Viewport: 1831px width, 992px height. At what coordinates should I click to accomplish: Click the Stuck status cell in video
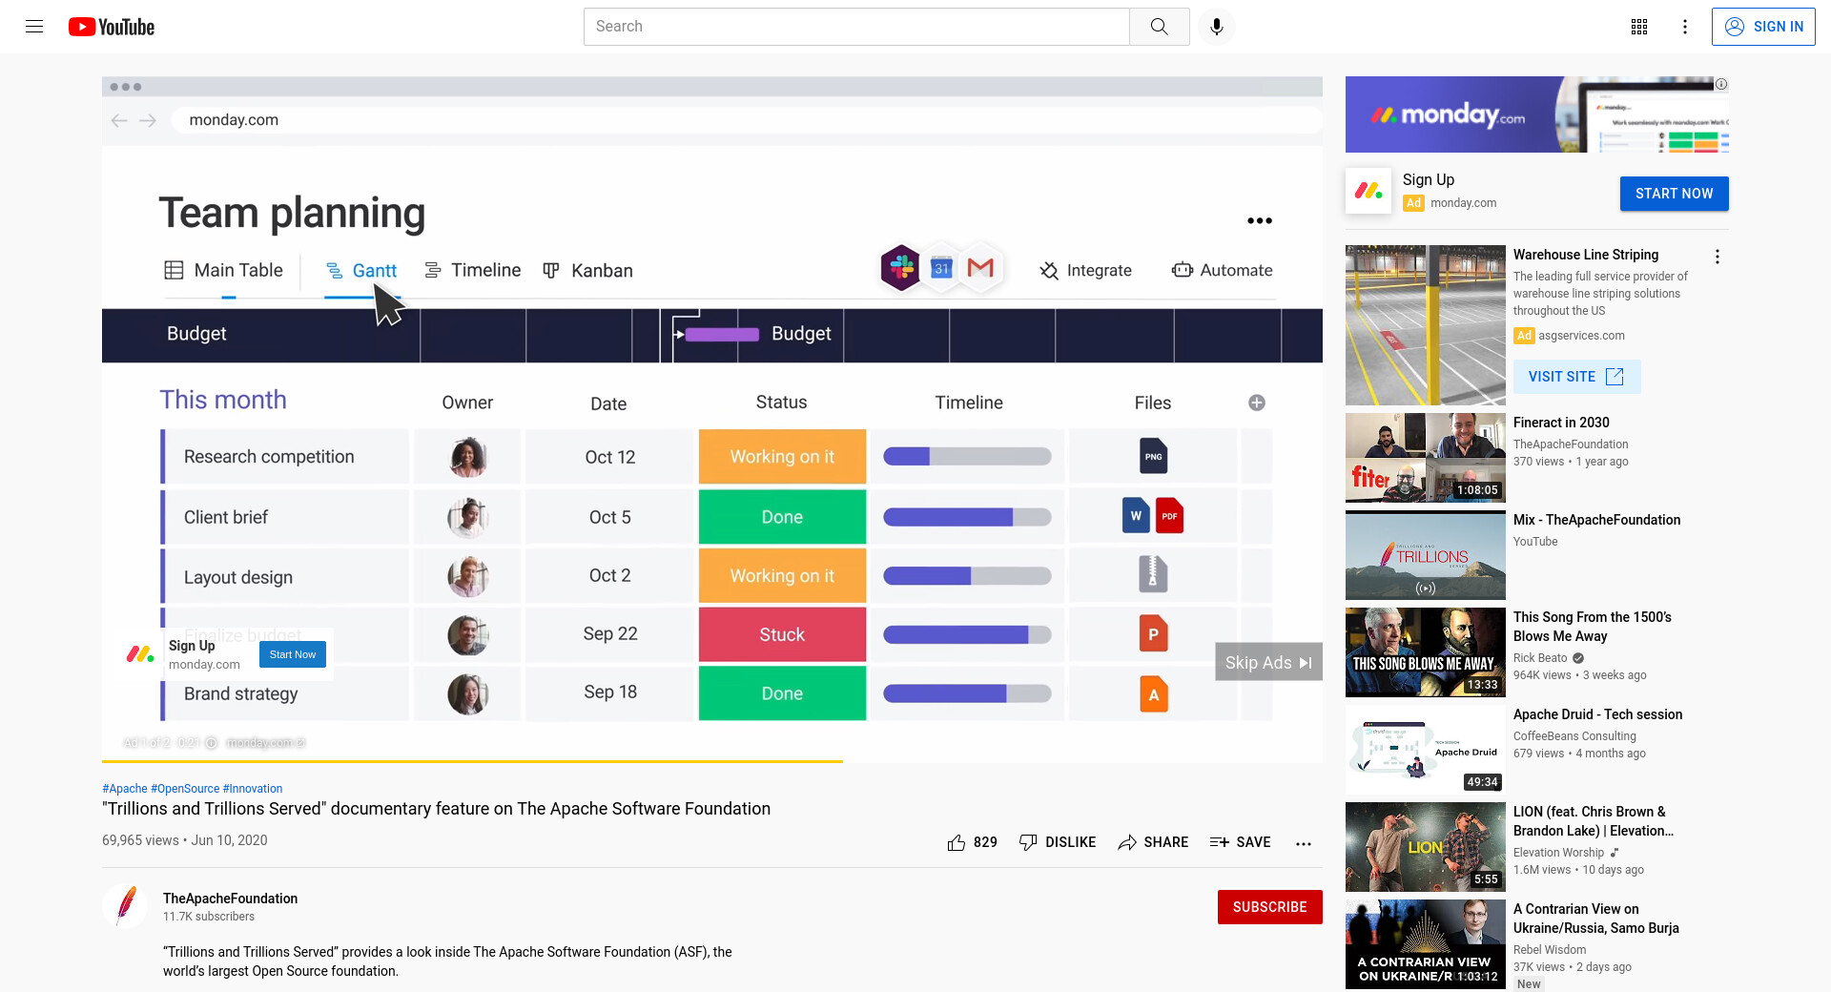782,634
